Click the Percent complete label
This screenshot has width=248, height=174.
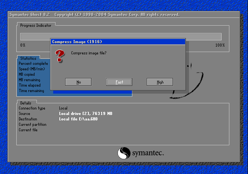(33, 63)
